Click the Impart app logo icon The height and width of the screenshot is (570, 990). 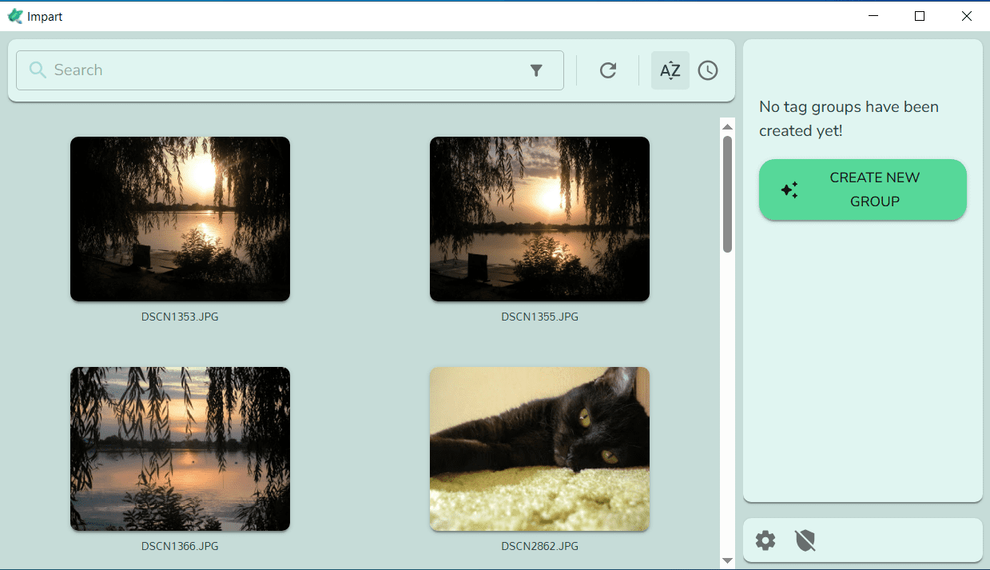click(14, 16)
